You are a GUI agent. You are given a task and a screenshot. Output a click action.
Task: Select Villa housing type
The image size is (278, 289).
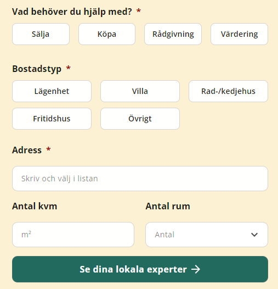click(x=140, y=91)
